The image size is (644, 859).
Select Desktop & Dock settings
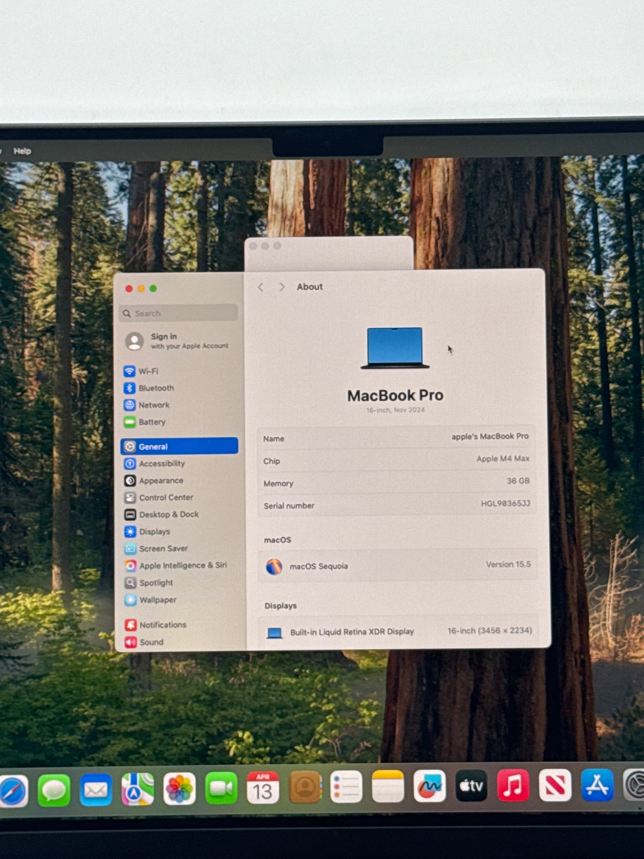point(168,514)
